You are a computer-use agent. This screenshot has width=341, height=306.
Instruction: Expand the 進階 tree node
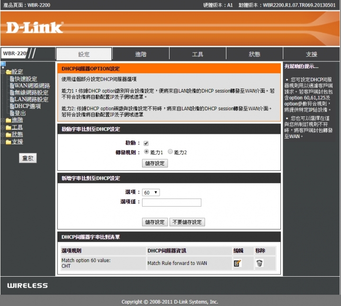pos(3,120)
